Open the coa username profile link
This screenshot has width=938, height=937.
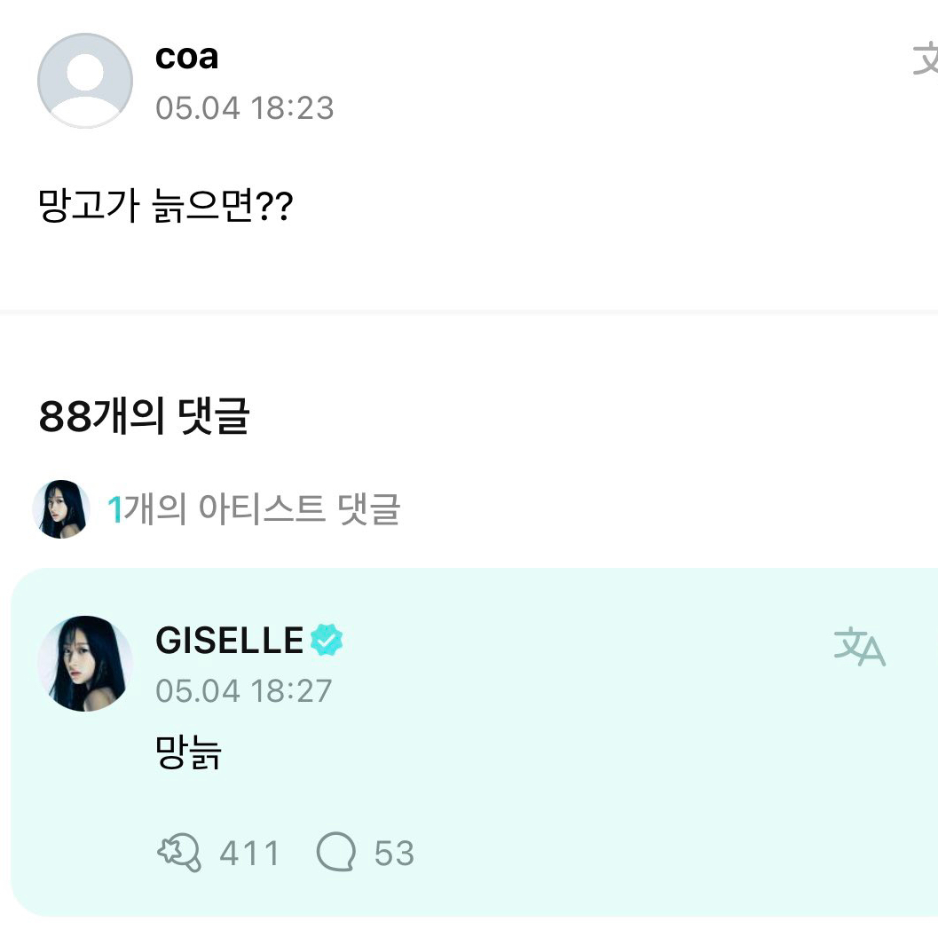point(186,58)
